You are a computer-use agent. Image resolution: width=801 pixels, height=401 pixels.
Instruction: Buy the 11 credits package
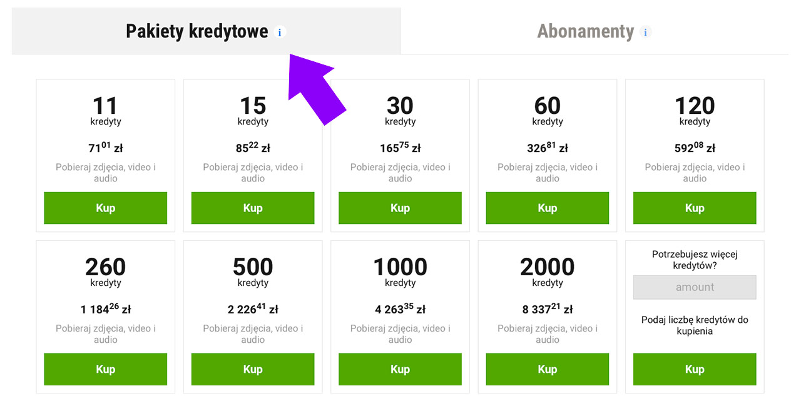(105, 208)
